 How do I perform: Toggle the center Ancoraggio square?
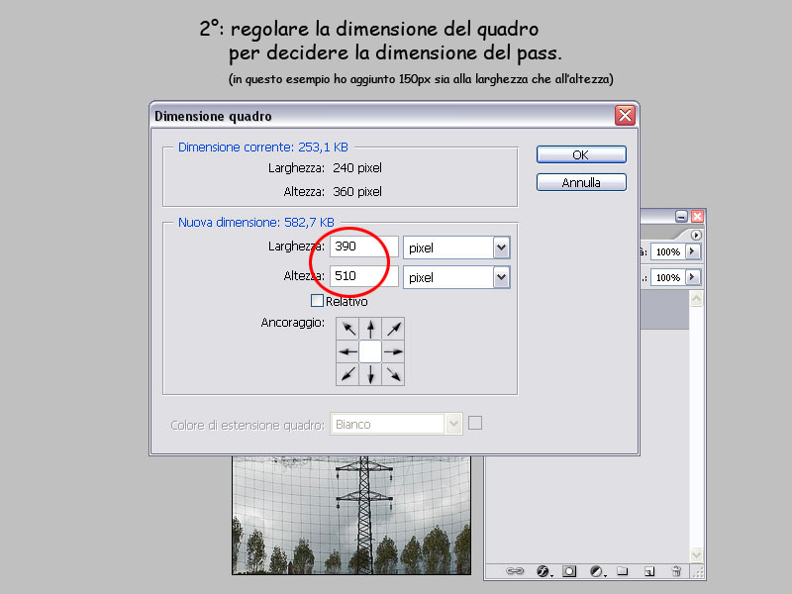[x=369, y=350]
